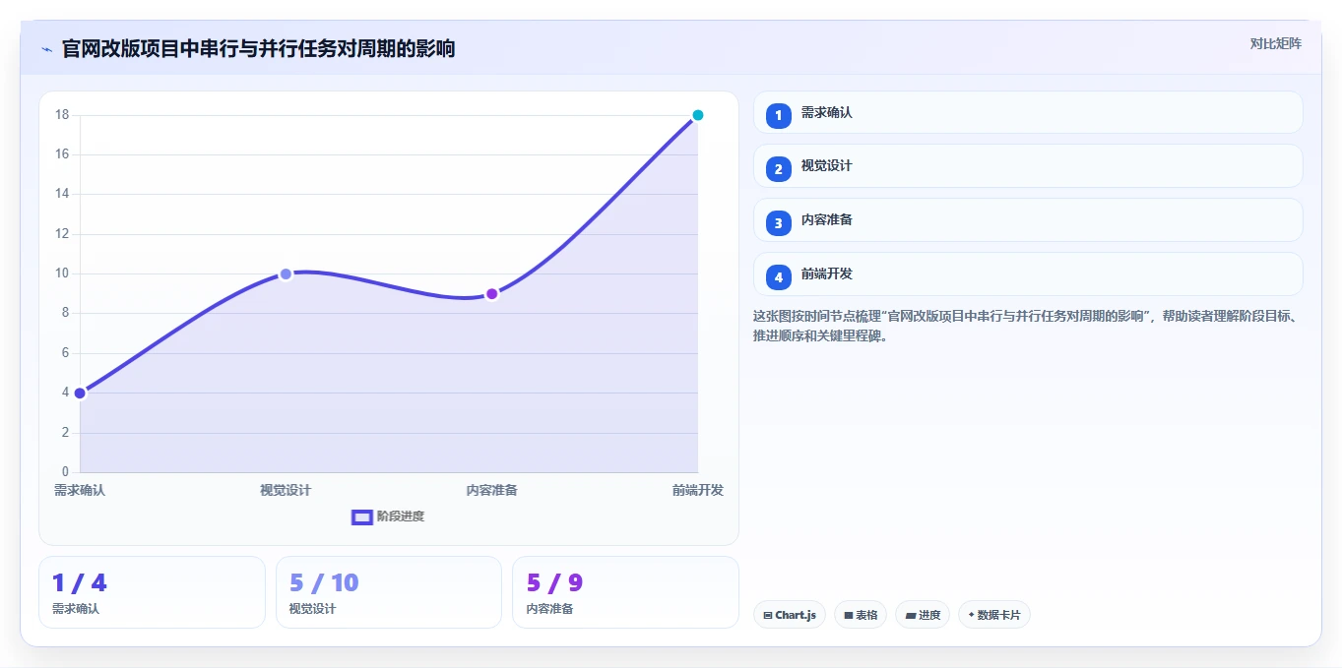
Task: Open the 5 / 9 内容准备 data card
Action: (625, 592)
